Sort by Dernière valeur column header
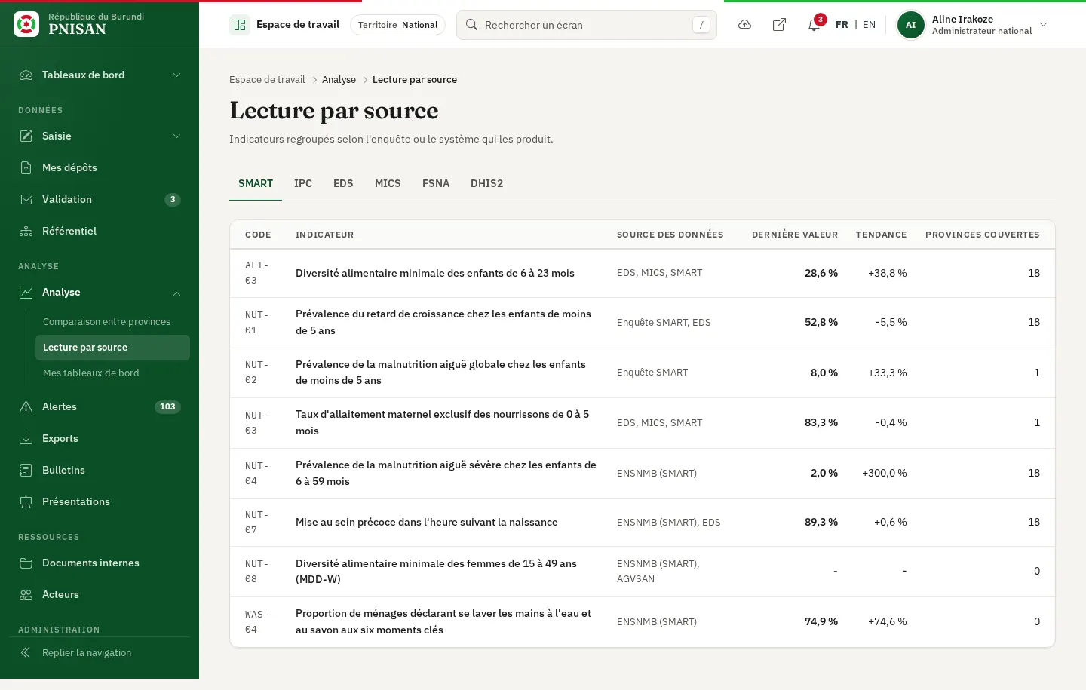The height and width of the screenshot is (690, 1086). (x=795, y=235)
